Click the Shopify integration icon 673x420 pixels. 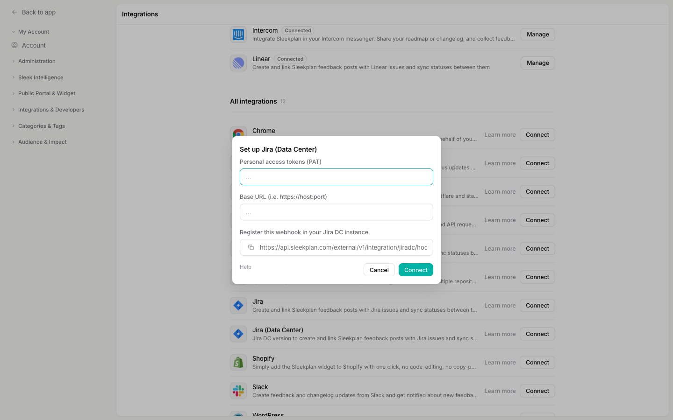[238, 363]
